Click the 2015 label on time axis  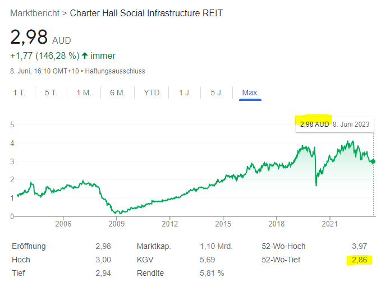tap(223, 223)
